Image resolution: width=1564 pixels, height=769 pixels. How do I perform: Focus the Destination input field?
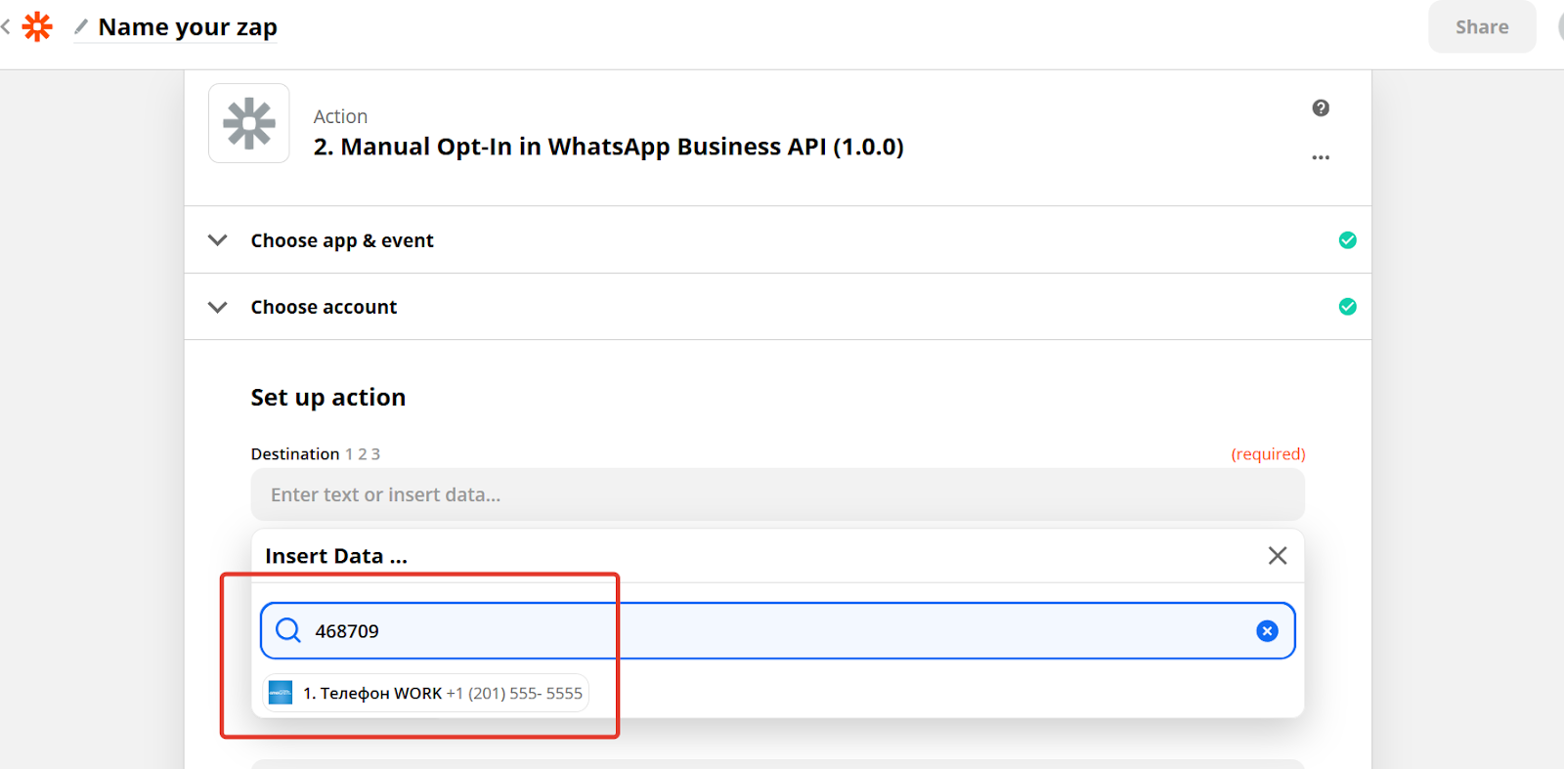(777, 494)
